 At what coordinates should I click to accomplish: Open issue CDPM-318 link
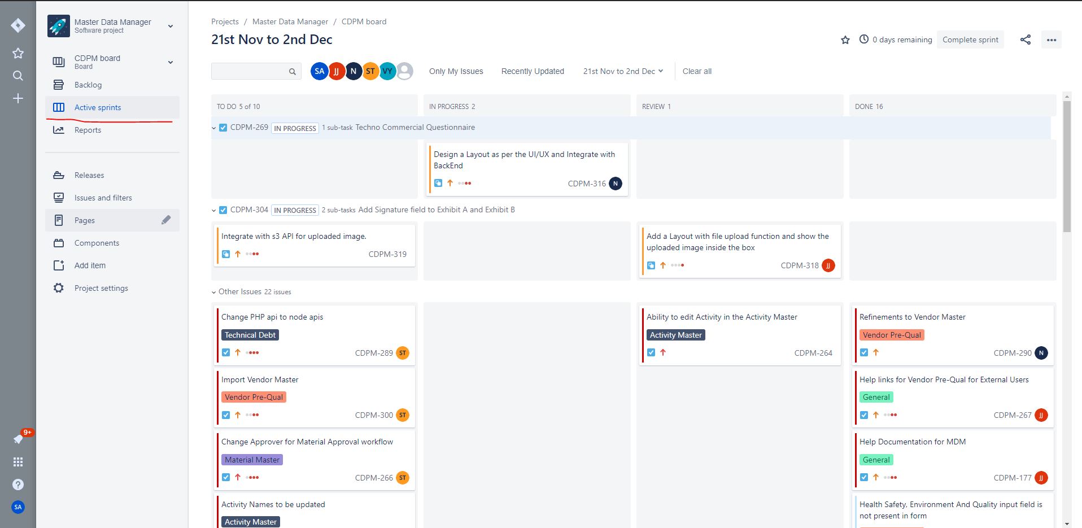pos(800,265)
